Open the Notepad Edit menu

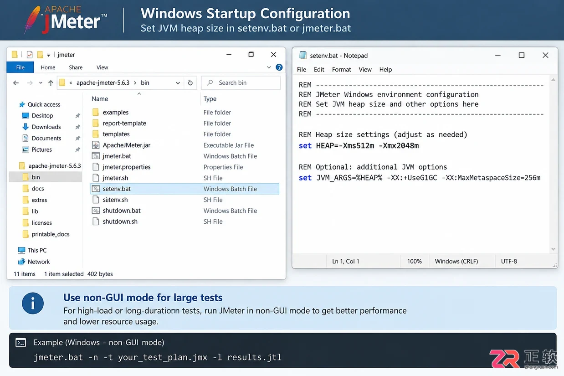point(319,70)
